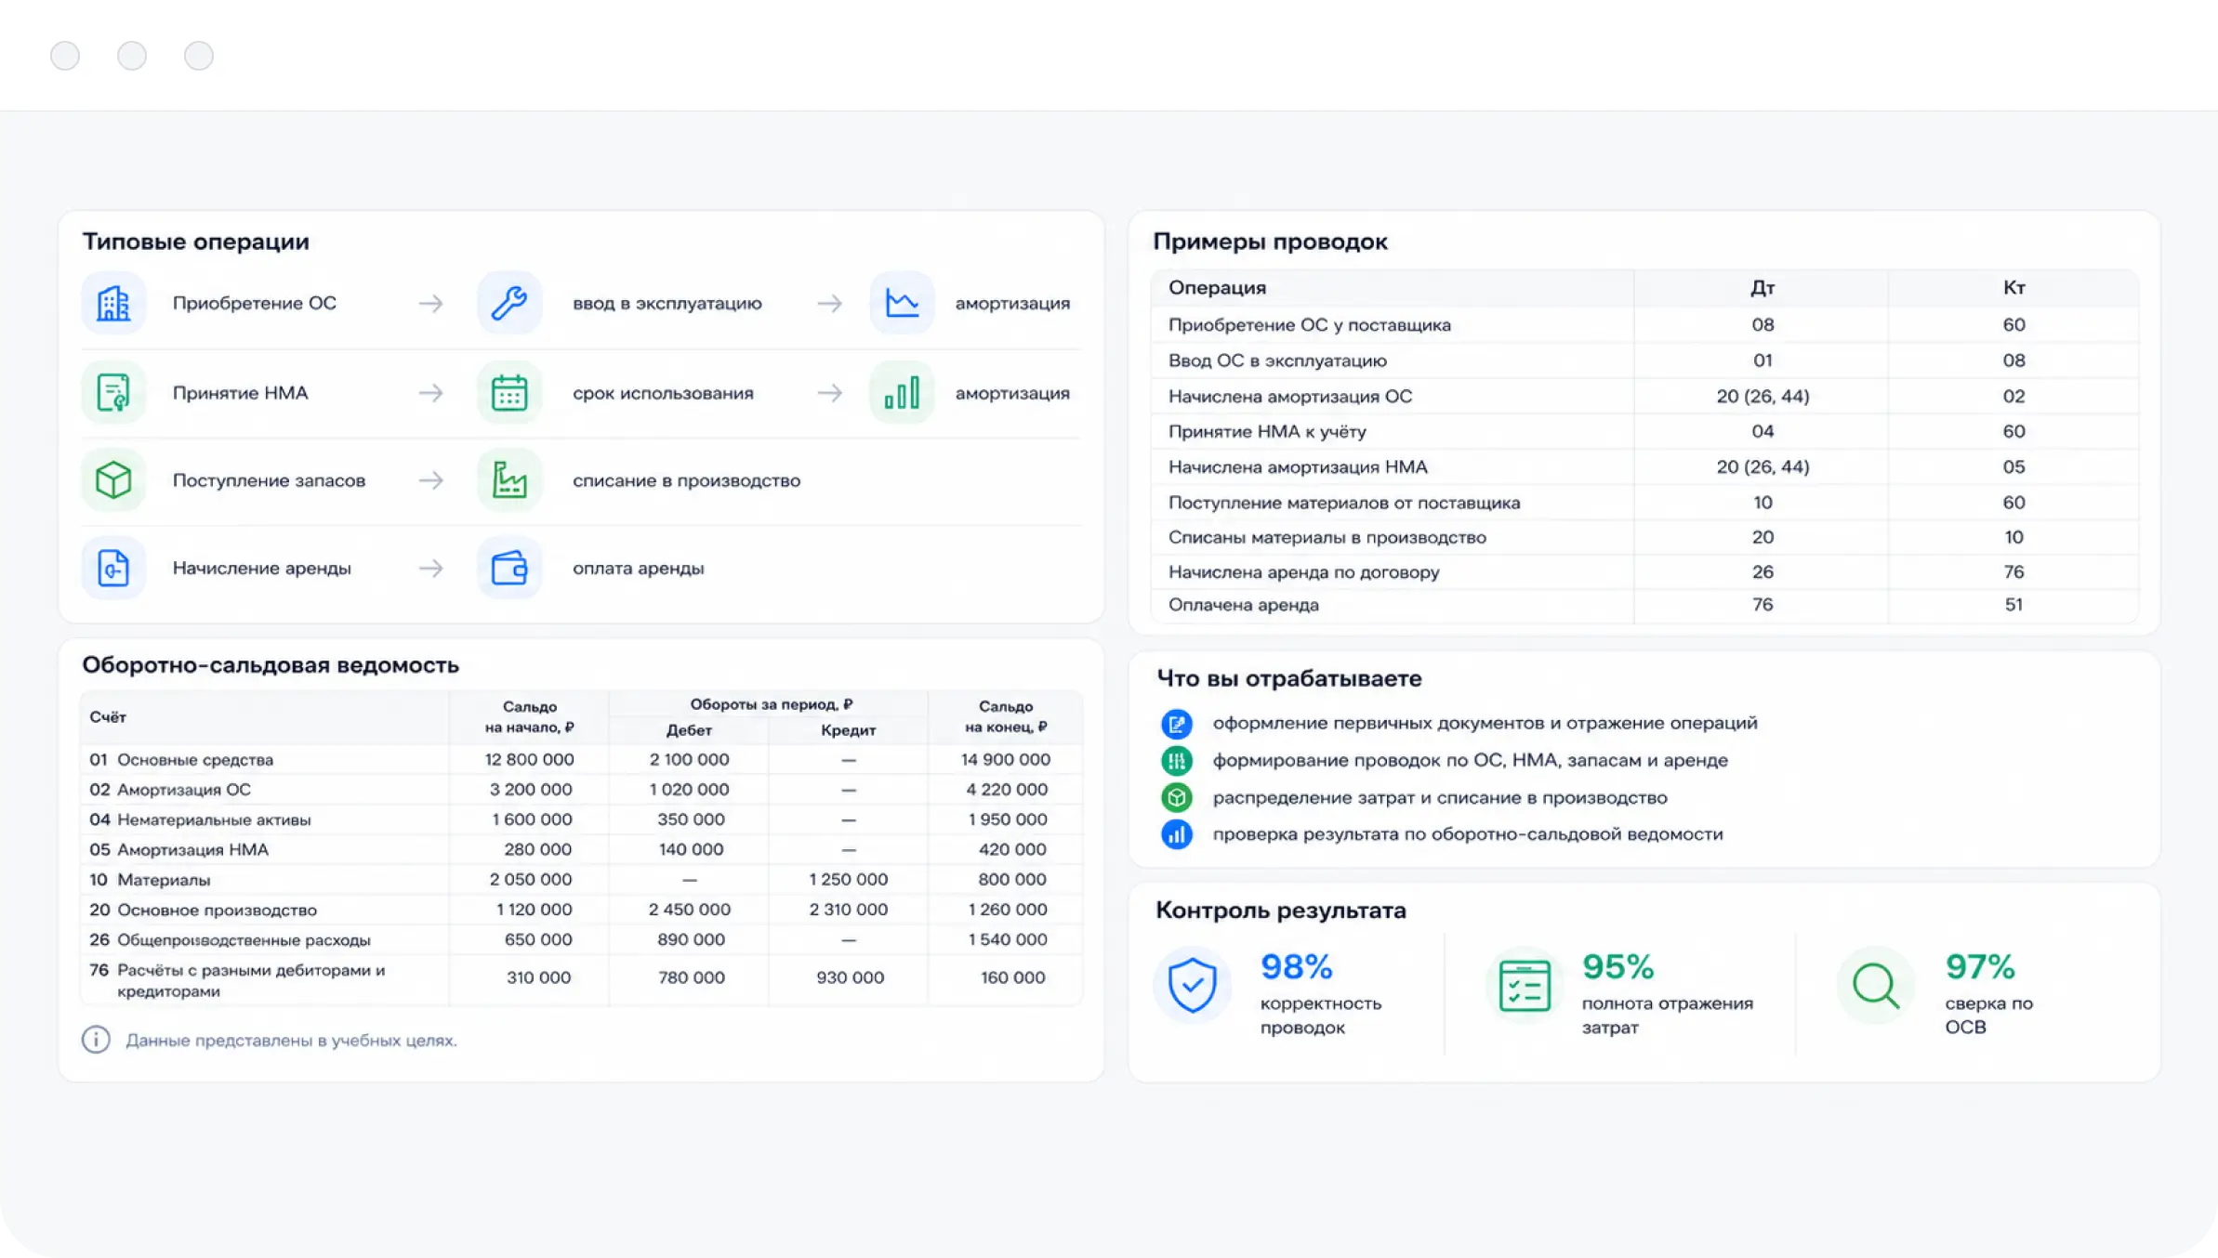2218x1258 pixels.
Task: Select the wrench icon for ввод в эксплуатацию
Action: (509, 303)
